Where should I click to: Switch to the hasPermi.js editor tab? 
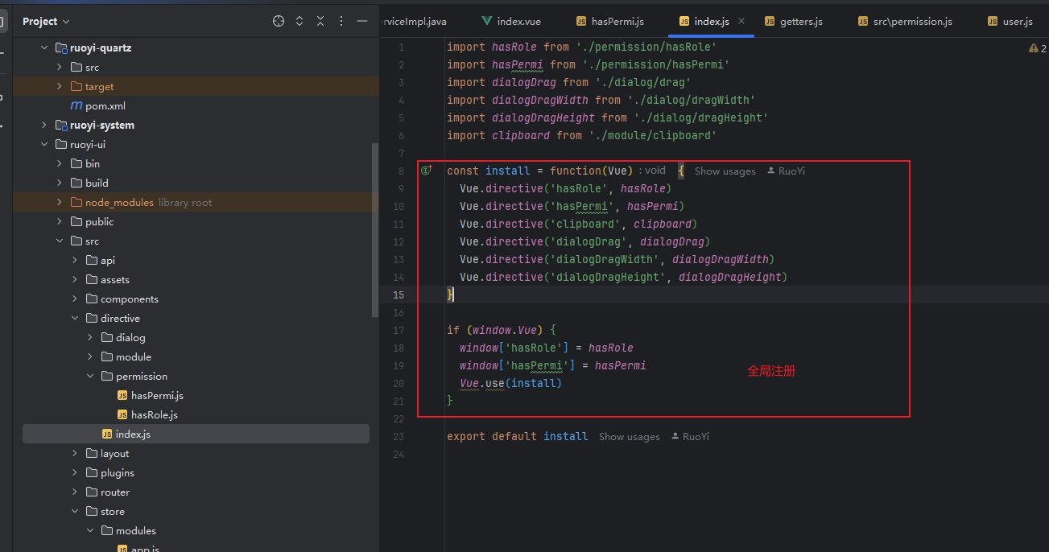click(x=609, y=21)
